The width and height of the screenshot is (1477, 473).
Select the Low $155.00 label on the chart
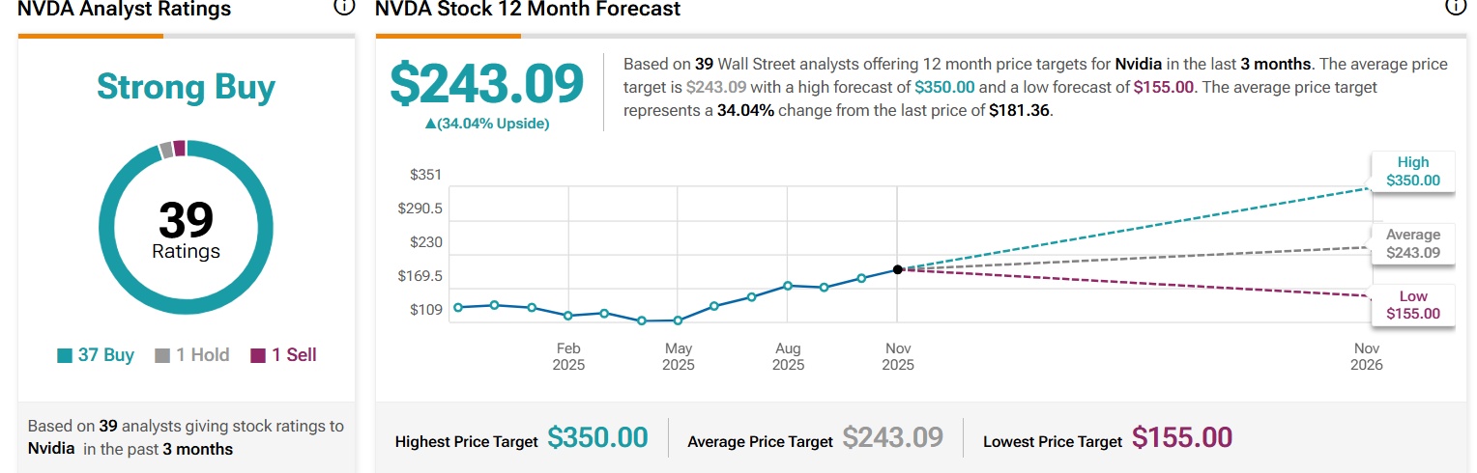[1412, 305]
